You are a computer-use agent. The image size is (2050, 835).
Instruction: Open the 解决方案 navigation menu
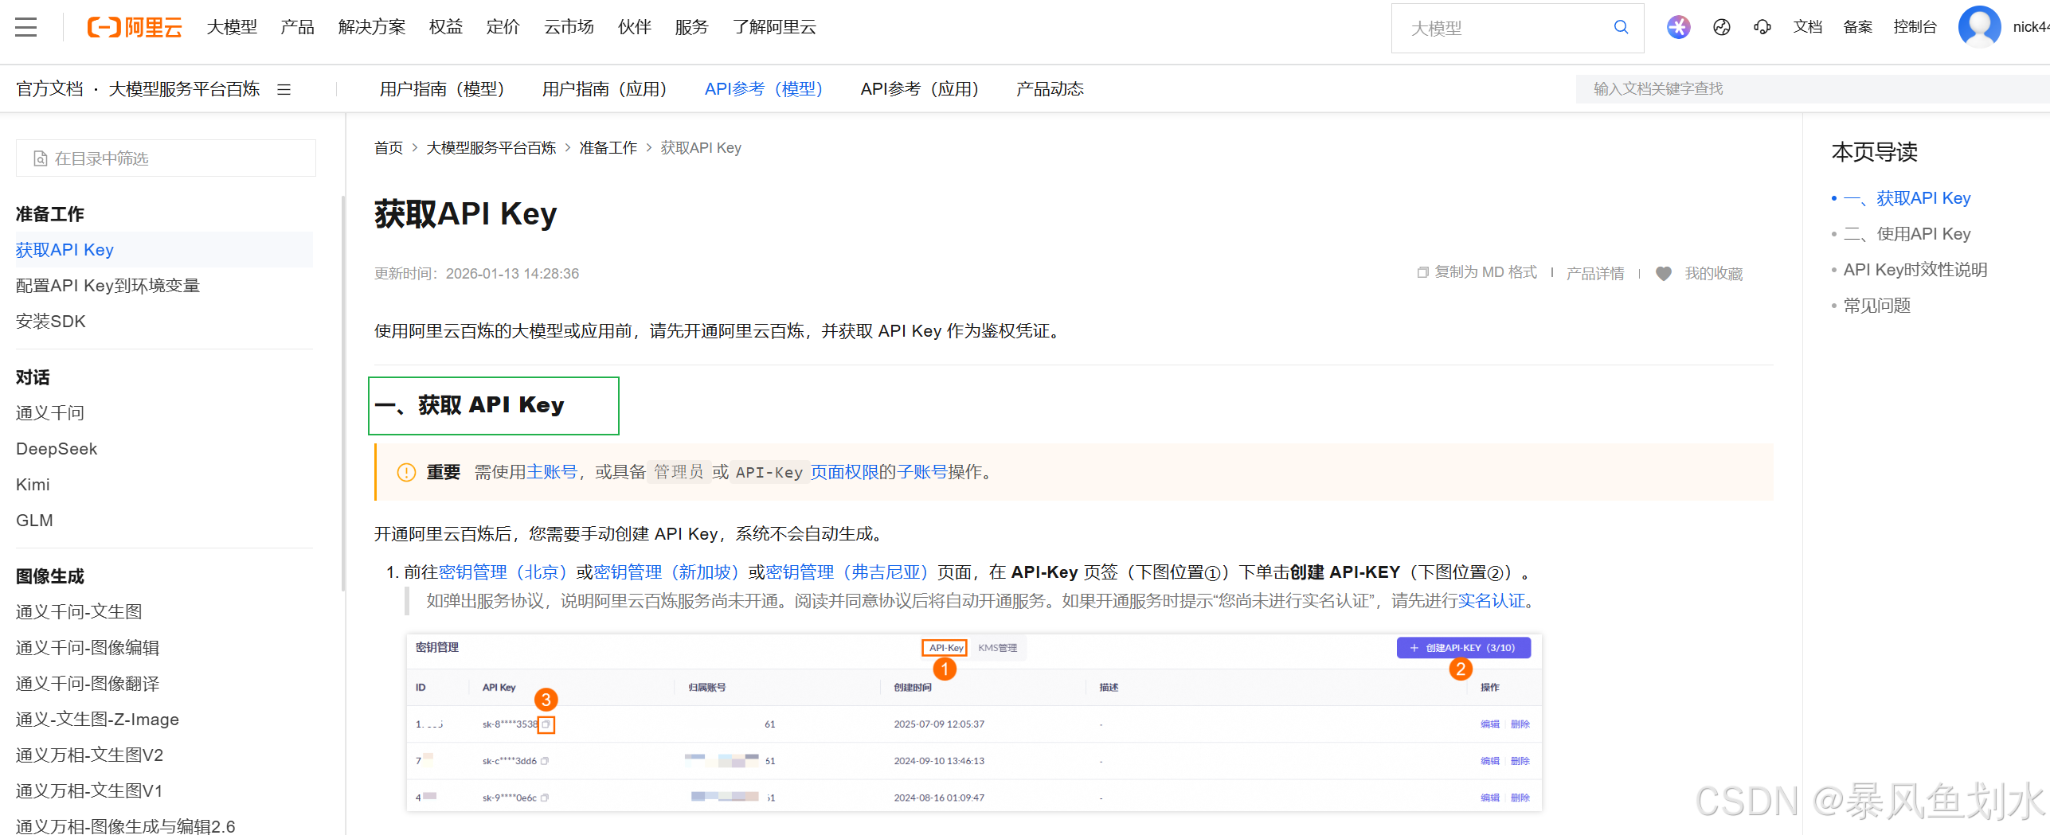coord(372,27)
